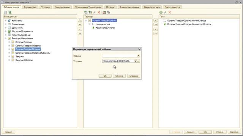Collapse ОстаткиТоваровОстатки in Таблицы panel

pos(86,20)
